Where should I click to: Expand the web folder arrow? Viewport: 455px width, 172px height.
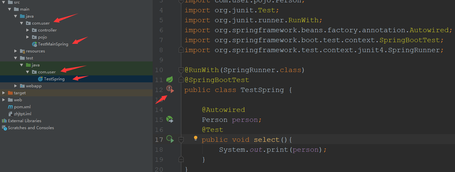[4, 100]
